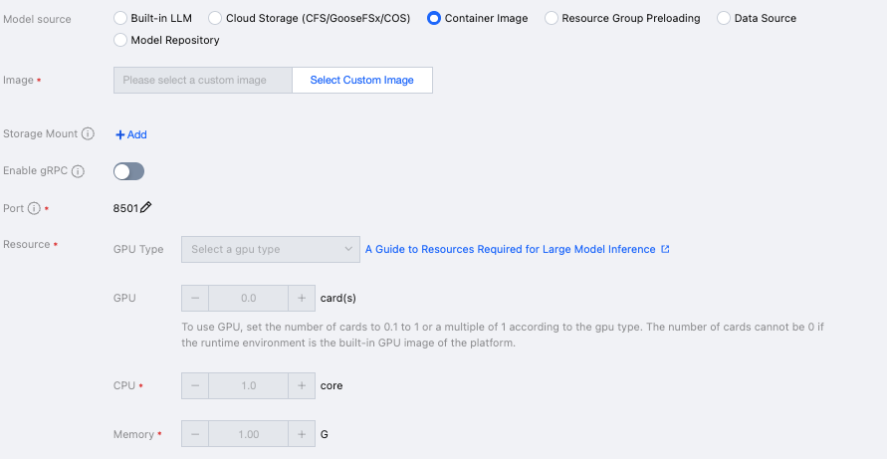
Task: Toggle the Enable gRPC switch
Action: click(x=129, y=171)
